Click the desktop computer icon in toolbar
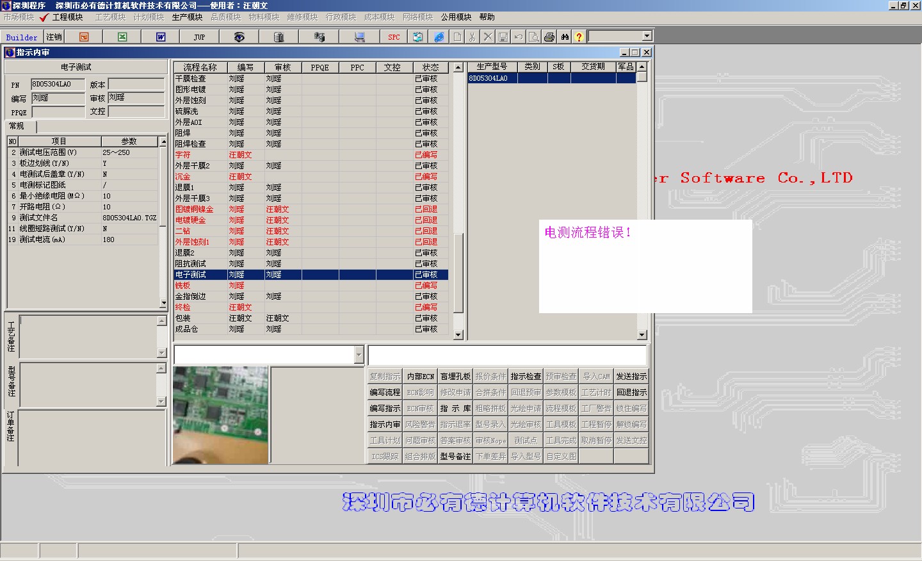The height and width of the screenshot is (561, 922). coord(359,37)
